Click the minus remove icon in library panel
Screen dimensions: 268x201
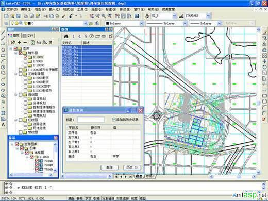coord(25,42)
